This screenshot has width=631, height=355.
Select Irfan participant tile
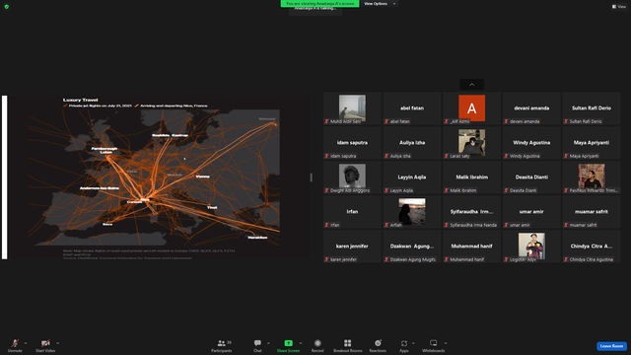352,212
